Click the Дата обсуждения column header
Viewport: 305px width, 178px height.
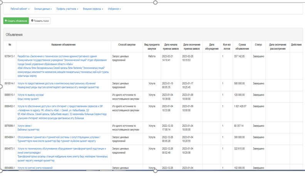point(212,47)
